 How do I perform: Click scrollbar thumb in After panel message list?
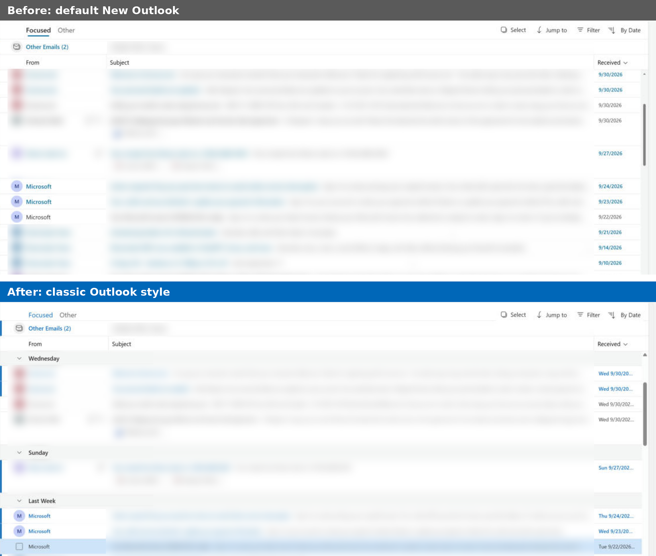coord(645,414)
